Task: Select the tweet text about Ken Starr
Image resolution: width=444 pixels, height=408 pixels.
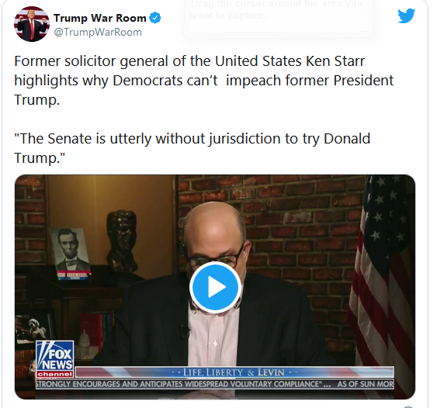Action: coord(204,81)
